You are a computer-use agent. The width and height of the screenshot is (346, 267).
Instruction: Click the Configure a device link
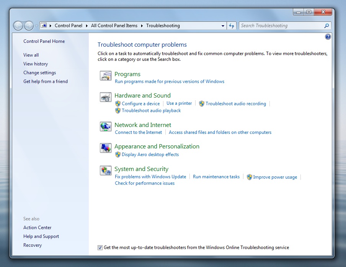(140, 104)
